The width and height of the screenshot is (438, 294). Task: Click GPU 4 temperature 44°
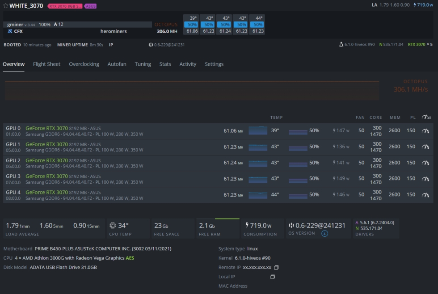pos(275,194)
